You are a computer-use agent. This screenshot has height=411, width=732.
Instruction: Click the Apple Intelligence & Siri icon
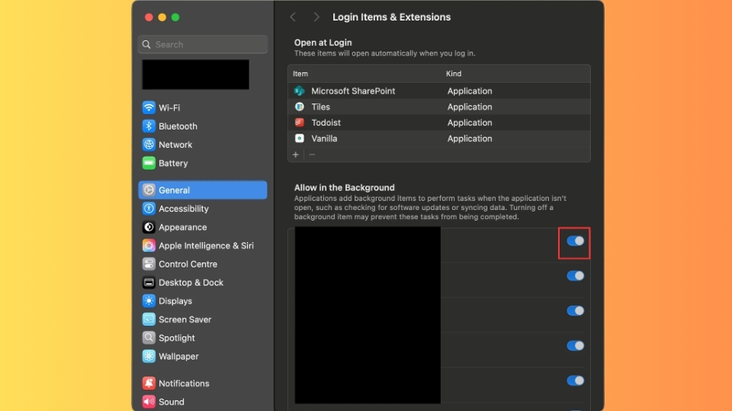point(148,246)
